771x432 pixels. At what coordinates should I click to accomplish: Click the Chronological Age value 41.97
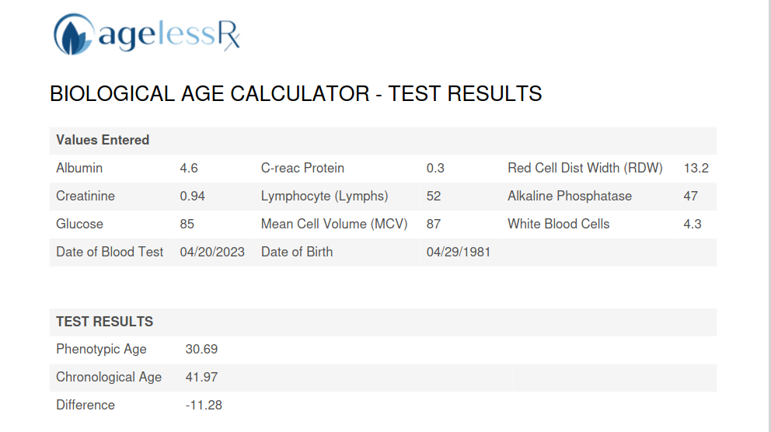click(201, 378)
